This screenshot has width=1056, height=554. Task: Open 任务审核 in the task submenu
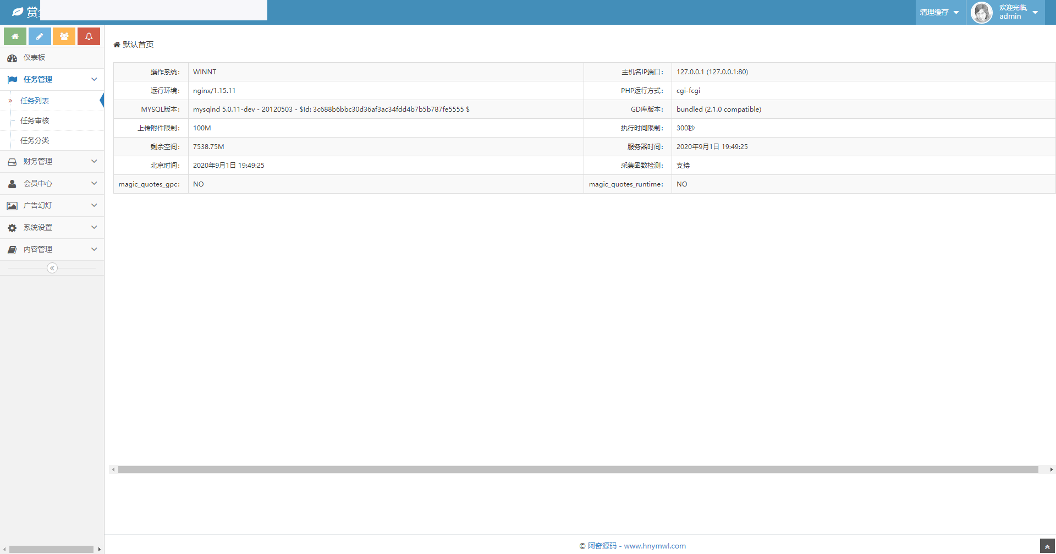[x=35, y=120]
